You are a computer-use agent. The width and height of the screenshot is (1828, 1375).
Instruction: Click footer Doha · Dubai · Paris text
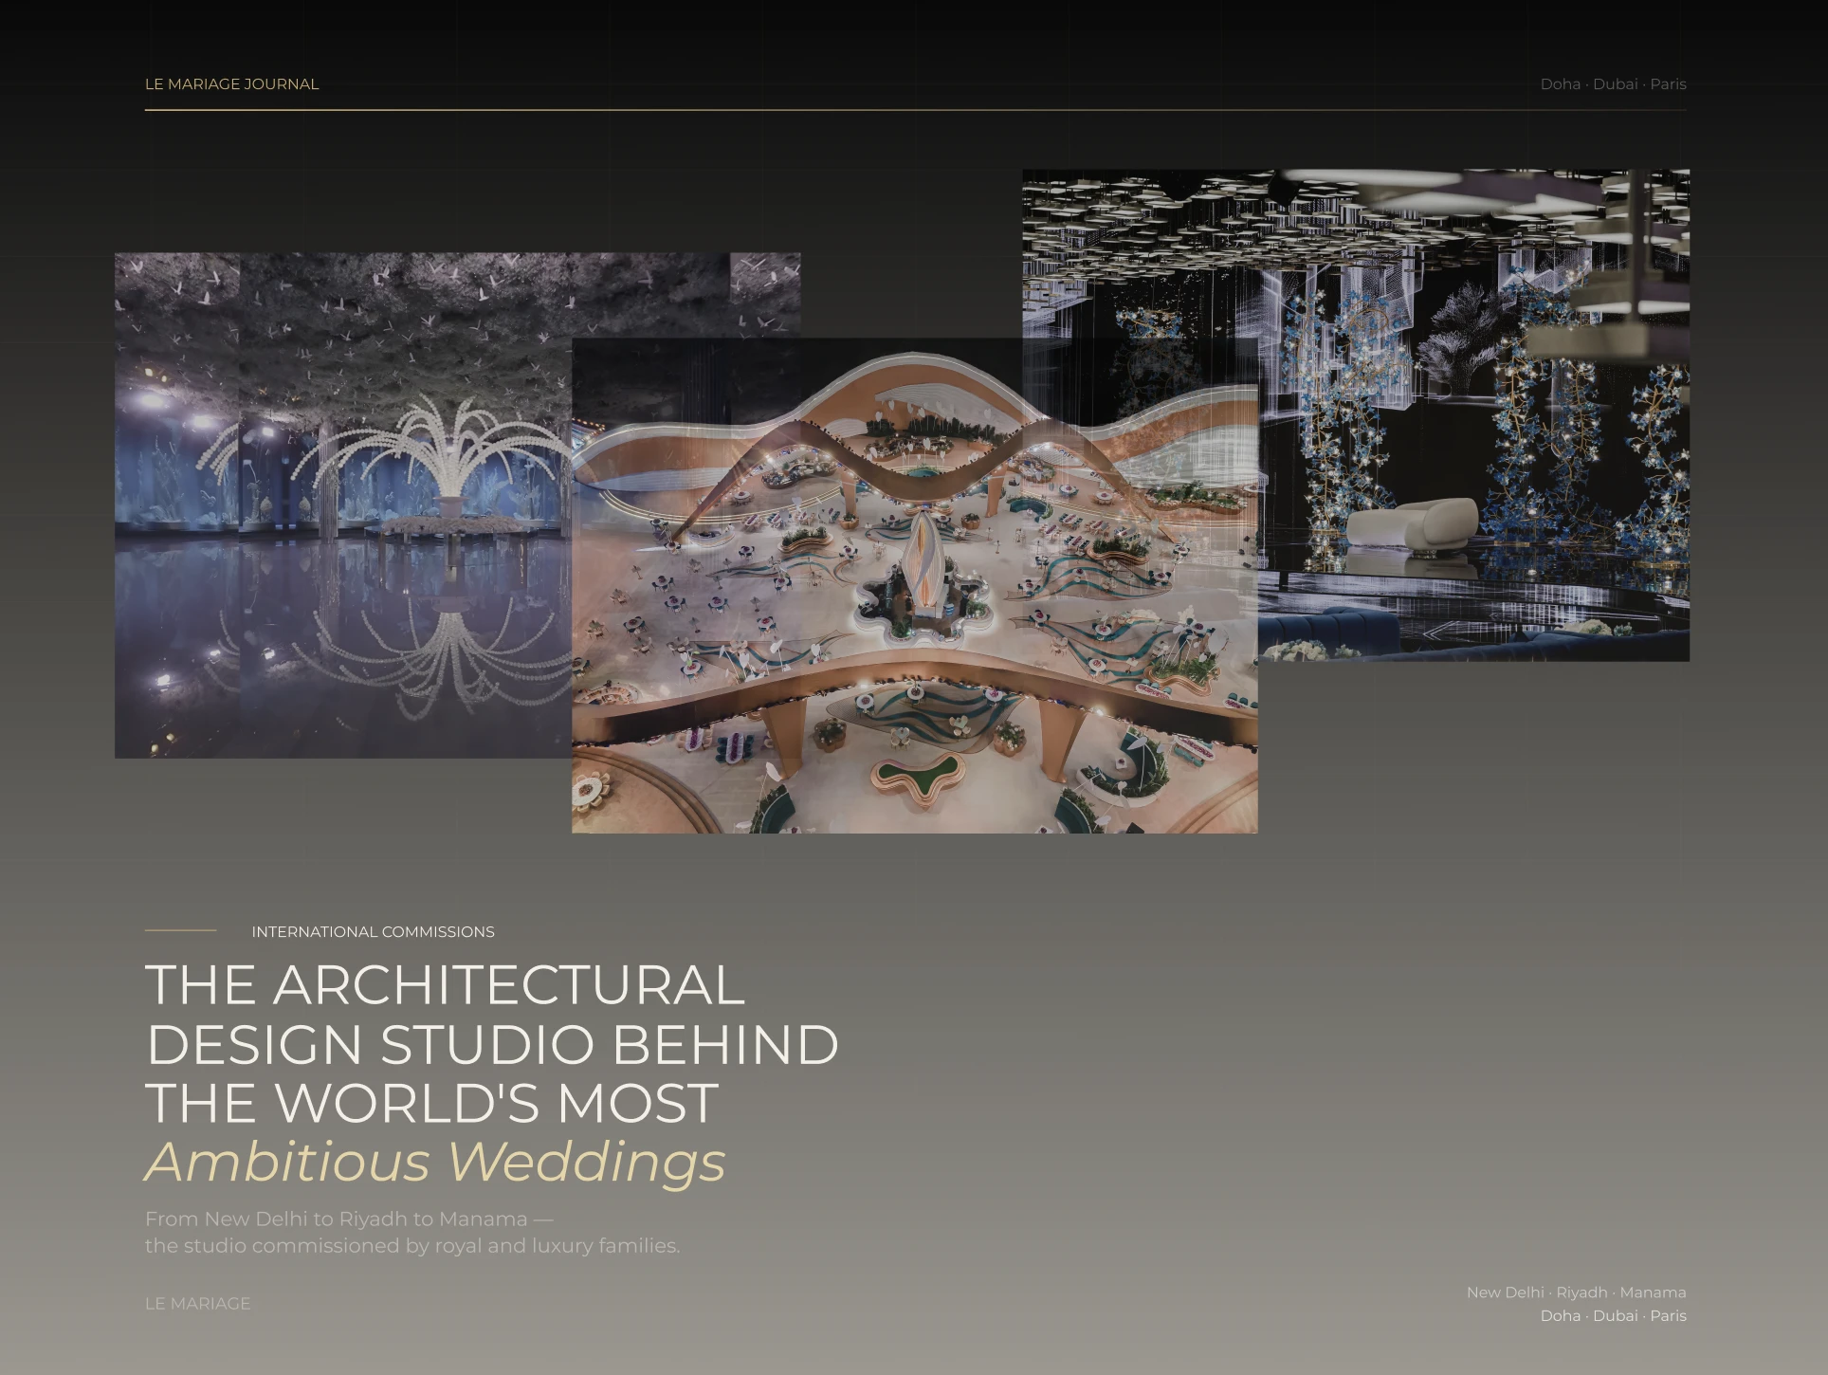[1613, 1316]
